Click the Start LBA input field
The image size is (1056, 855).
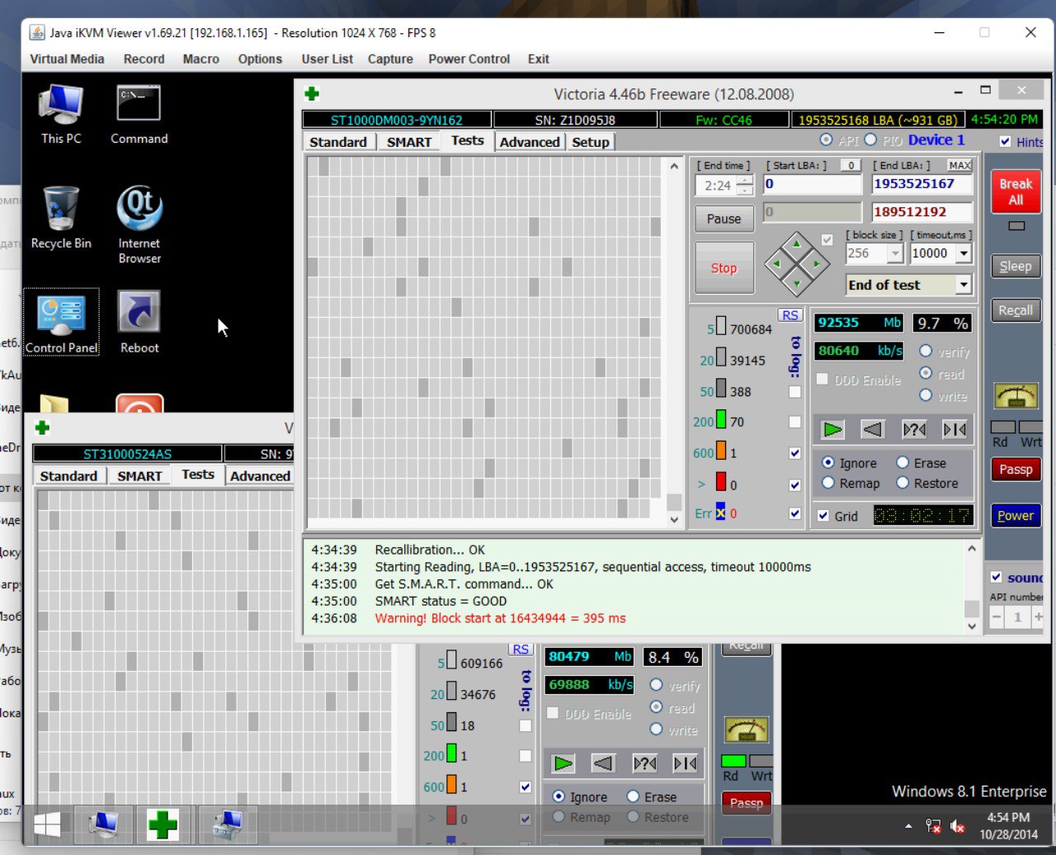(812, 184)
